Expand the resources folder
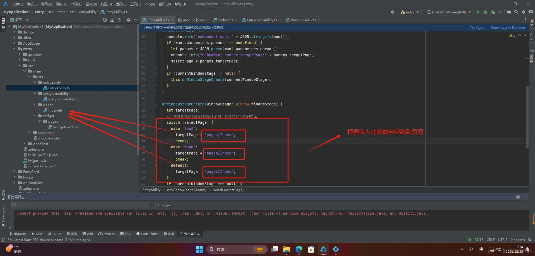 point(29,132)
